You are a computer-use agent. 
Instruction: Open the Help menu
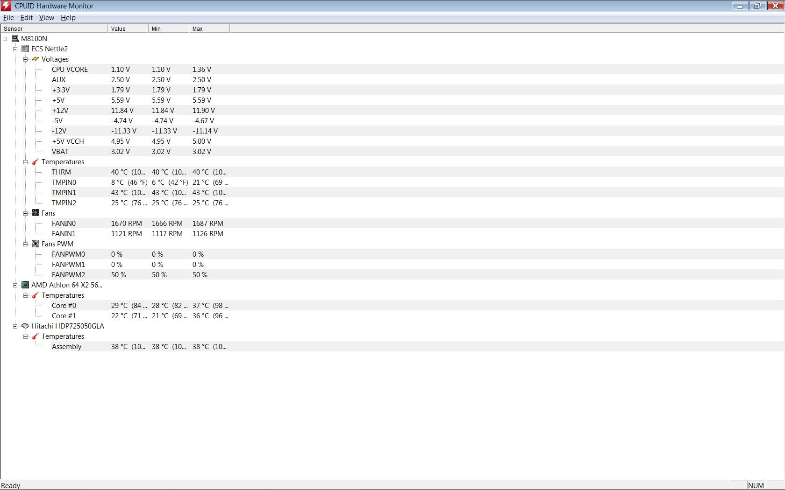click(68, 18)
